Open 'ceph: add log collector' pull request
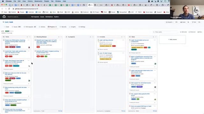This screenshot has width=204, height=114. [x=106, y=40]
